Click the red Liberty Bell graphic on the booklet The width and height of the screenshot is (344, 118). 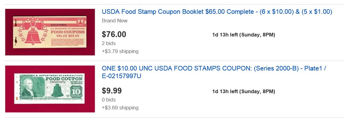click(x=33, y=32)
